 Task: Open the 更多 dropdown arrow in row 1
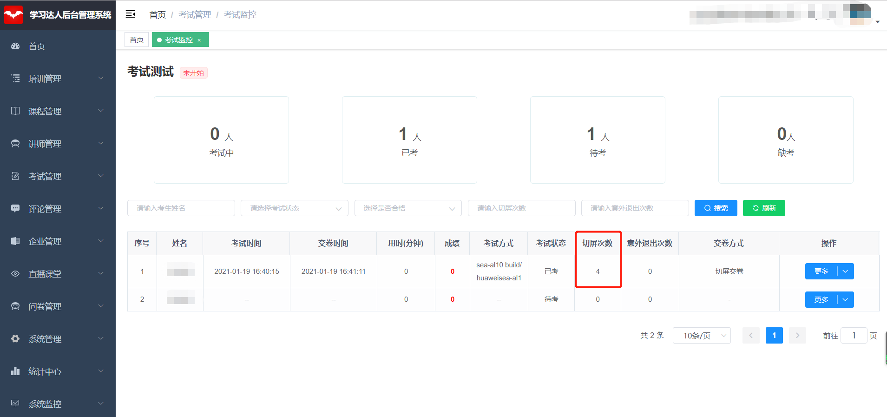(x=846, y=271)
